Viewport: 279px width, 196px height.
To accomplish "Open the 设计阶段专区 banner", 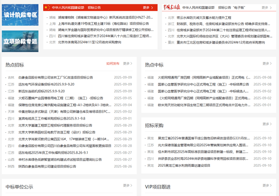I will [19, 14].
